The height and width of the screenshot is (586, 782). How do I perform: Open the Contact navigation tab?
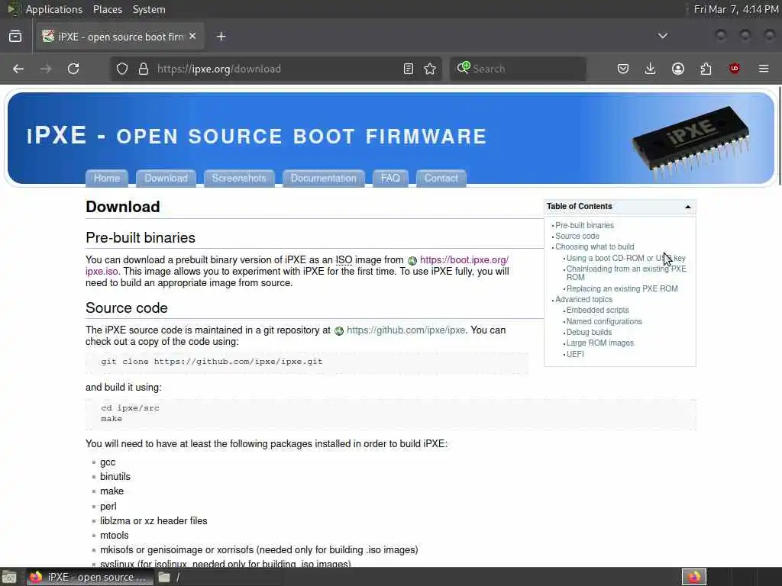[x=441, y=179]
